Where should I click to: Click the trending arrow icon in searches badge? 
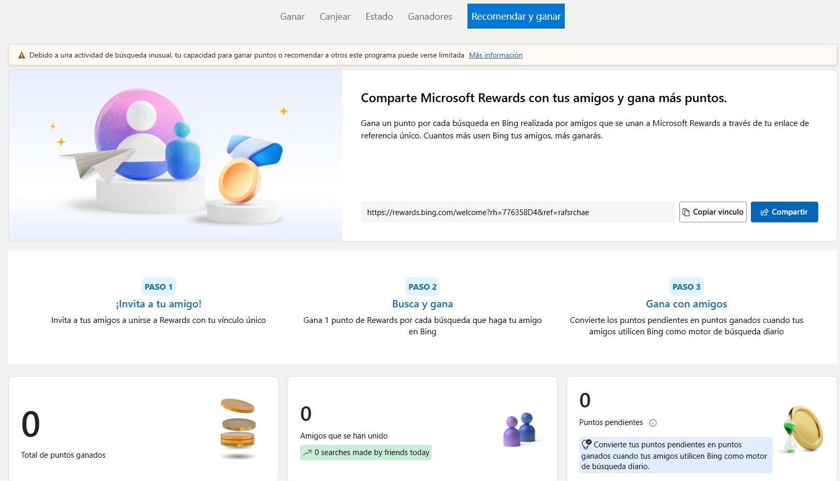click(x=307, y=452)
